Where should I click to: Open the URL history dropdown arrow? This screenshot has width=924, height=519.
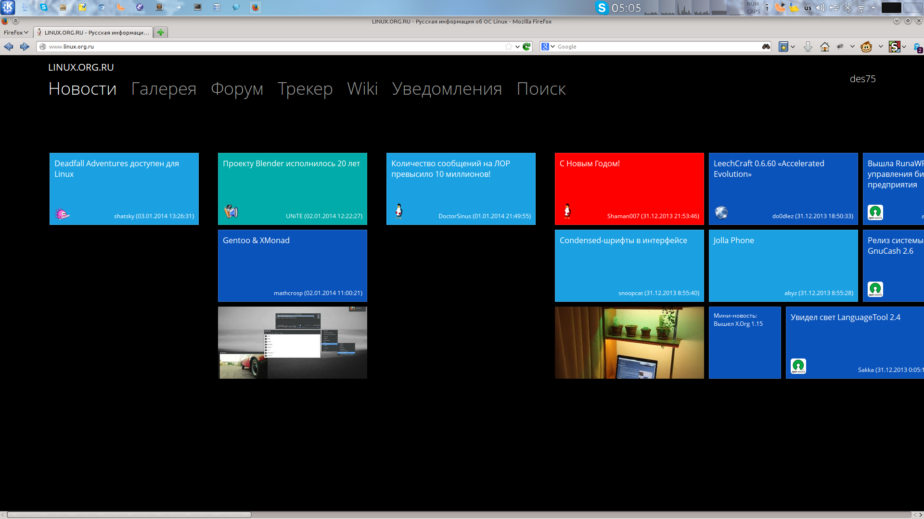517,47
